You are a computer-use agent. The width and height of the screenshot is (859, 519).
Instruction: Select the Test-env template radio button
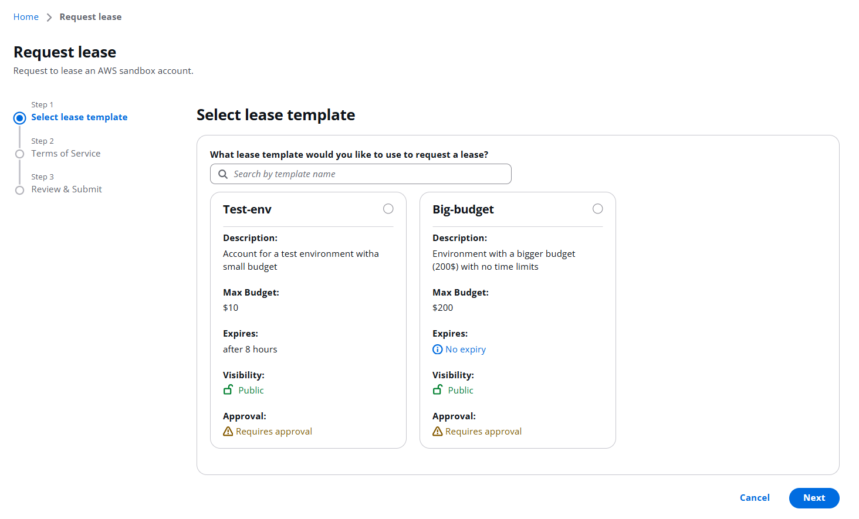[388, 209]
